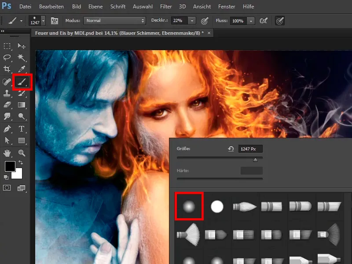Select the Zoom tool
352x264 pixels.
point(22,153)
